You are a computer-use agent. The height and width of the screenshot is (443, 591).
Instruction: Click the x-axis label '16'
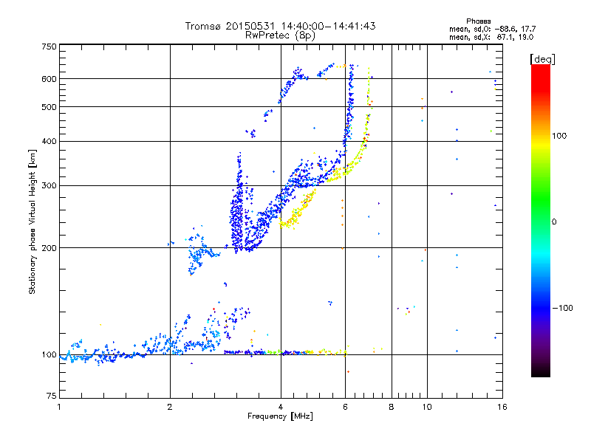pos(502,407)
